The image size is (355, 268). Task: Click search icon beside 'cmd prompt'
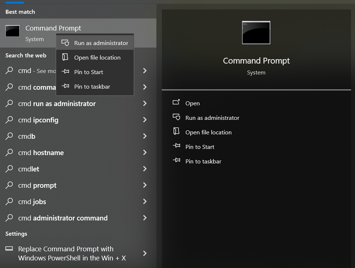pos(9,185)
